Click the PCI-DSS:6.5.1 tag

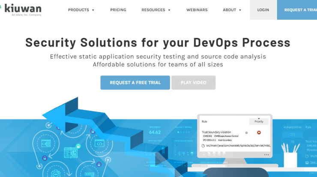(209, 140)
